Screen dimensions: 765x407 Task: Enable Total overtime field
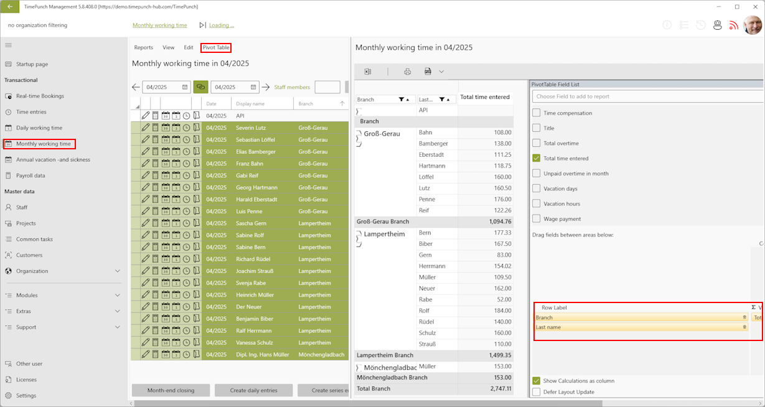[536, 143]
